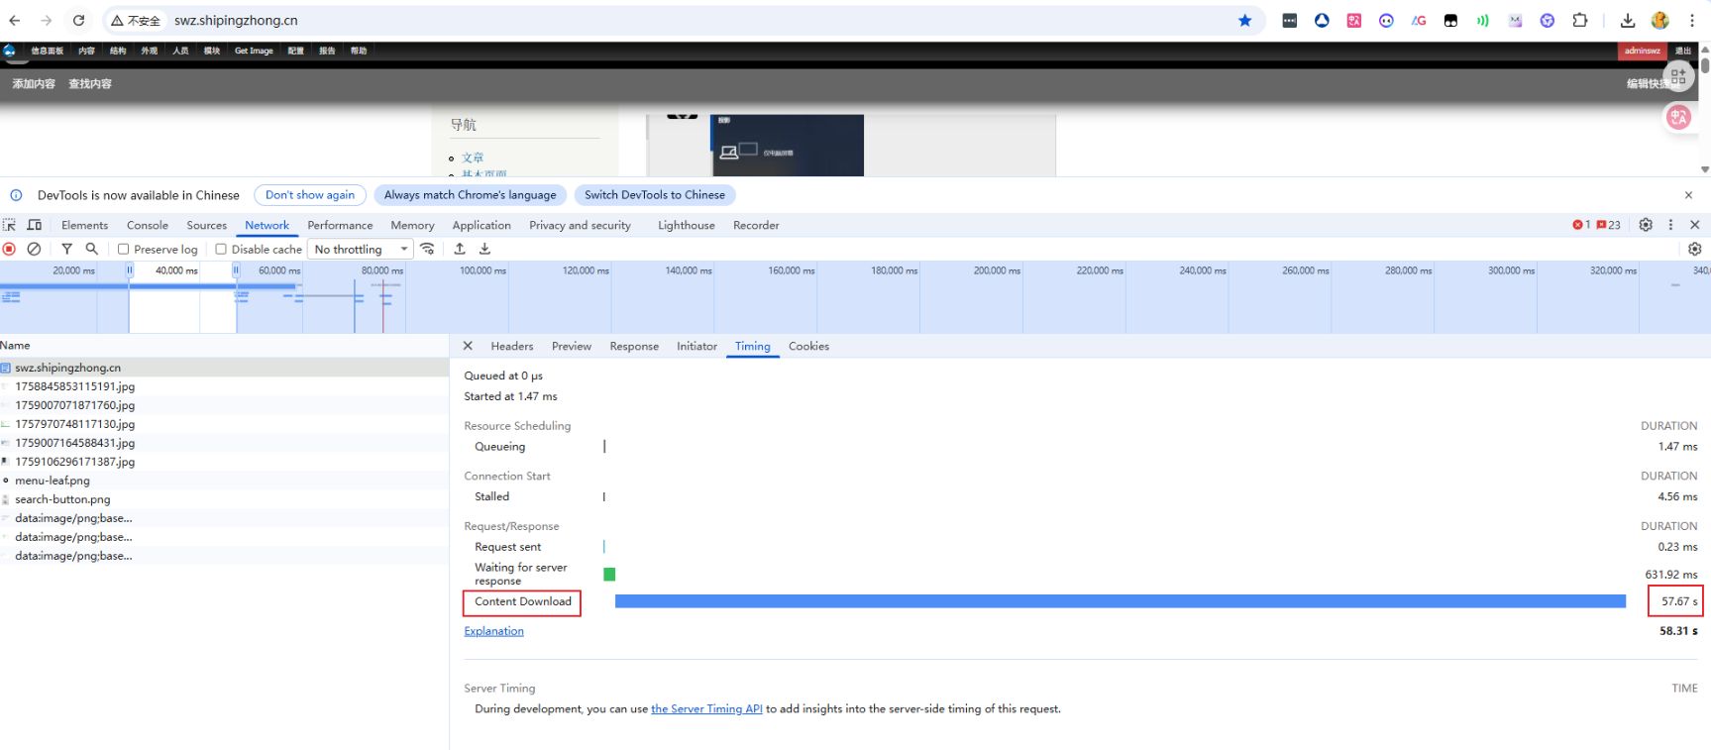The width and height of the screenshot is (1711, 750).
Task: Clear the network log
Action: click(34, 250)
